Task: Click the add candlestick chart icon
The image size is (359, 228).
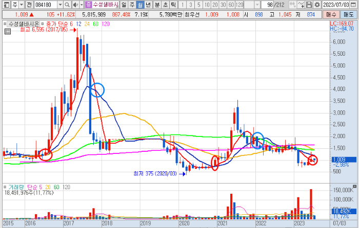Action: (292, 5)
